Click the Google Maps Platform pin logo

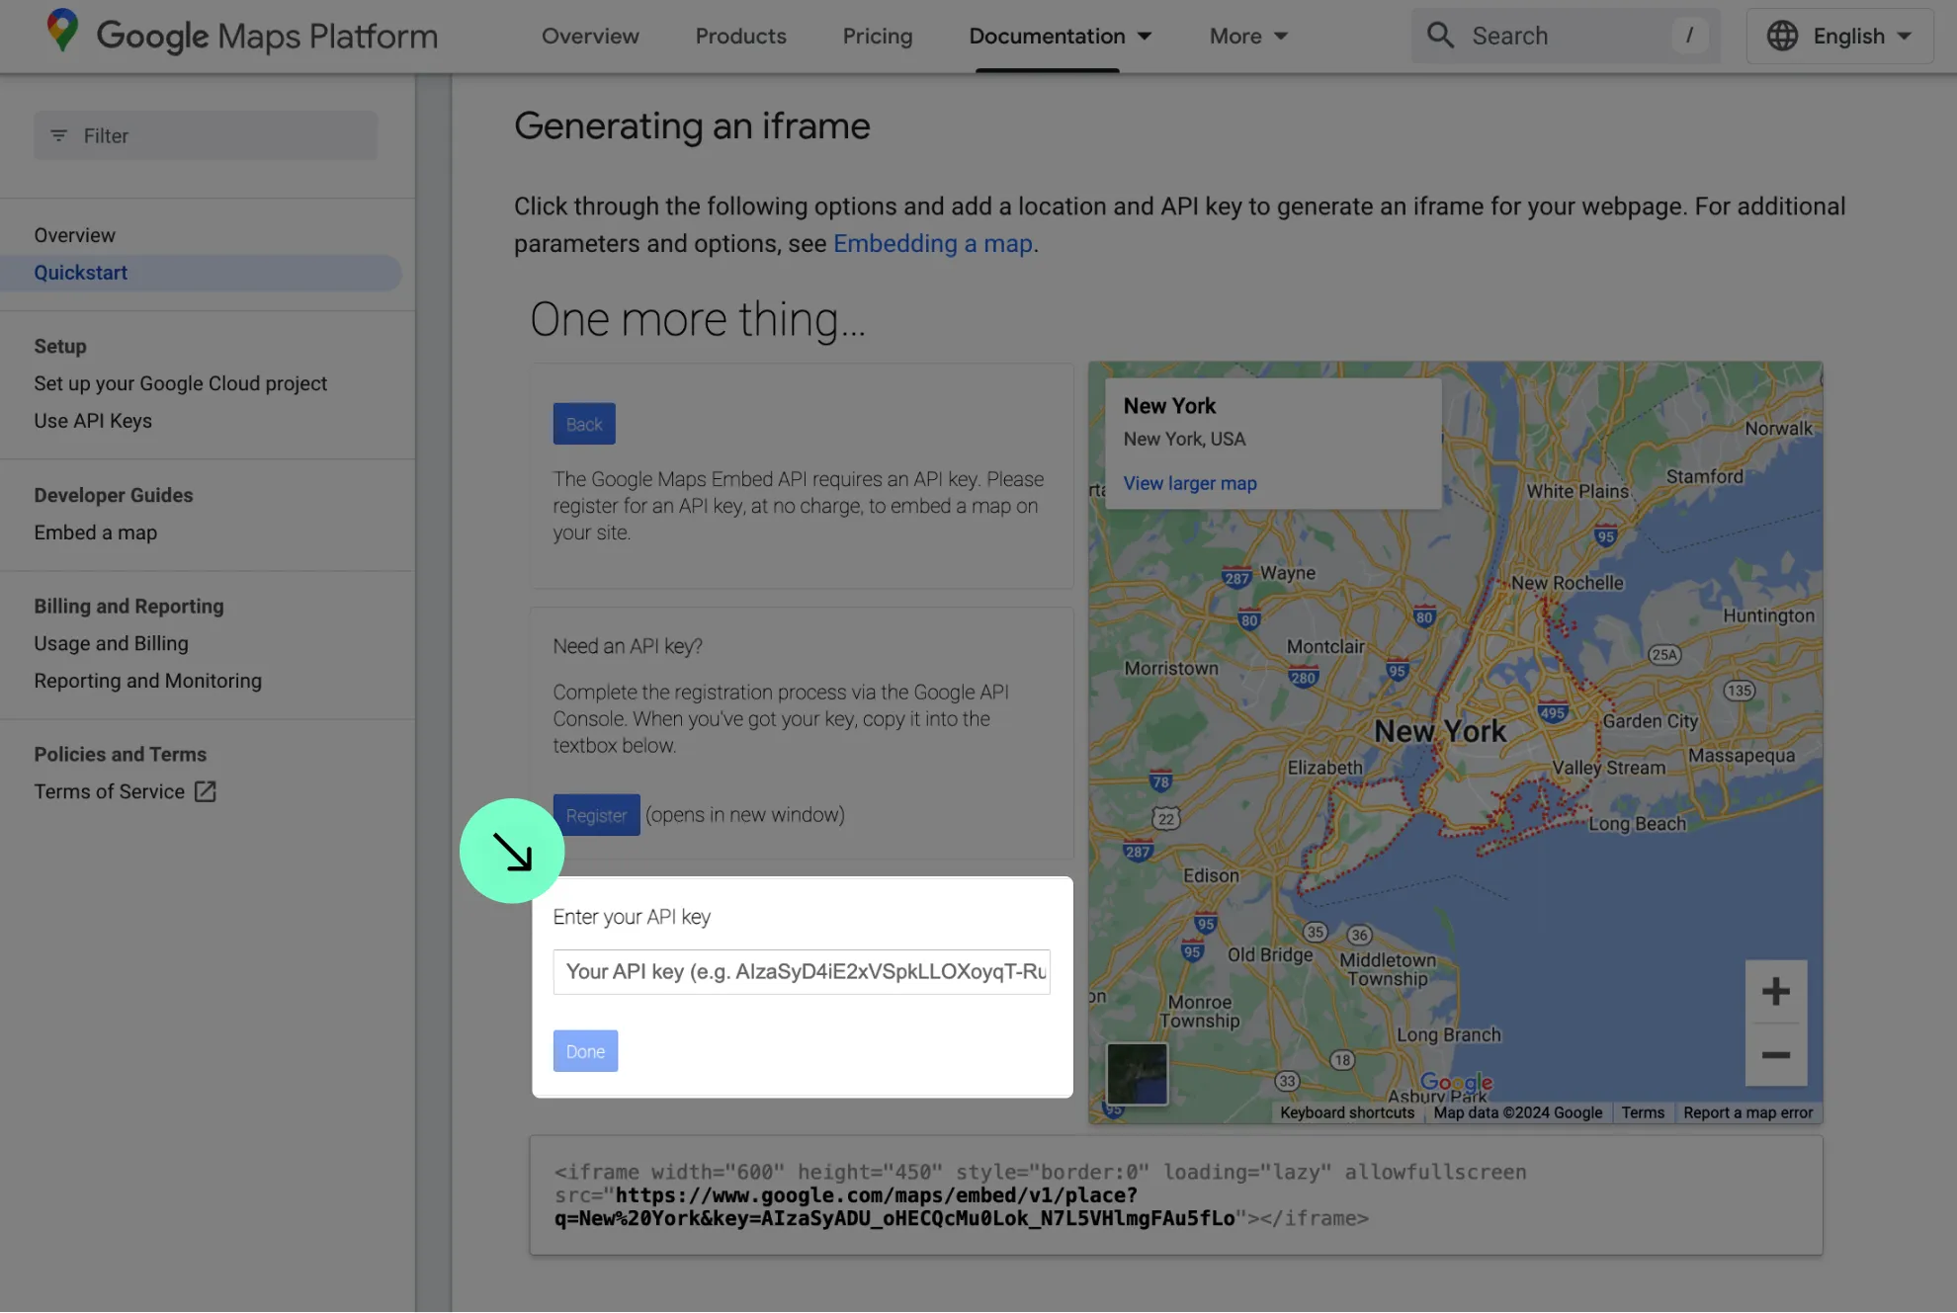coord(62,32)
